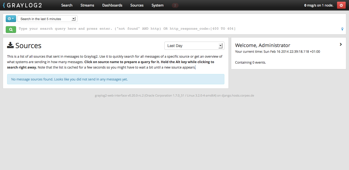Image resolution: width=349 pixels, height=170 pixels.
Task: Open the System menu
Action: point(158,5)
